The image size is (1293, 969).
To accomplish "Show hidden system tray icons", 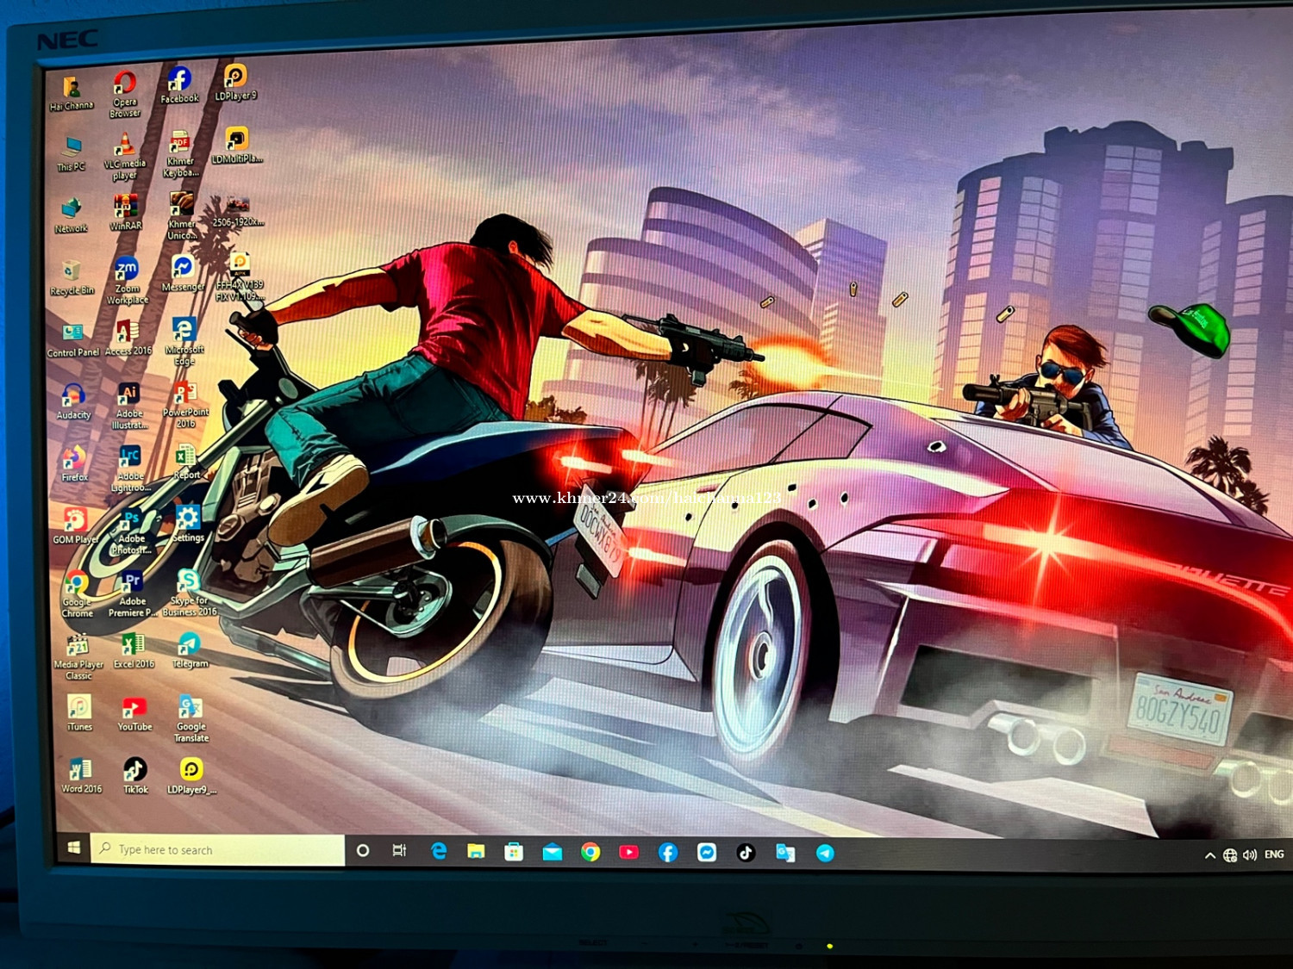I will point(1210,855).
